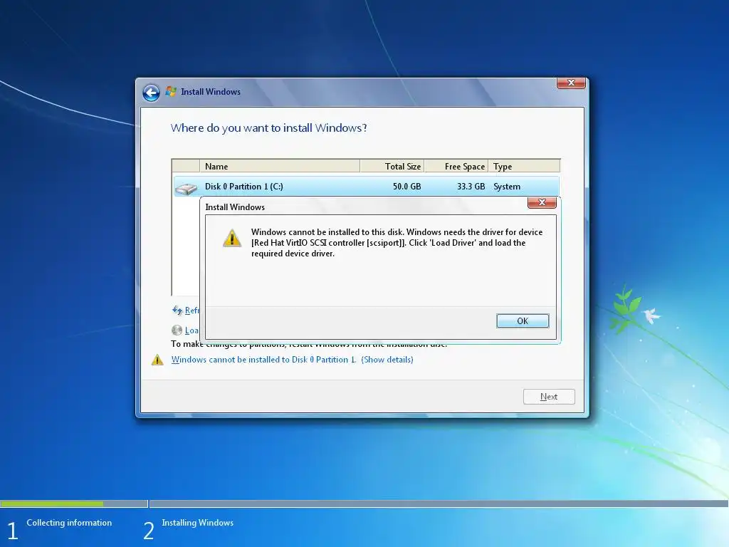The image size is (729, 547).
Task: Click 'Installing Windows' step label
Action: [198, 523]
